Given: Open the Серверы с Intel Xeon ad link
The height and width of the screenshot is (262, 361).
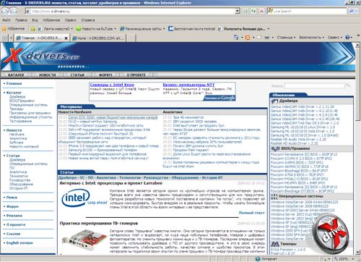Looking at the screenshot, I should pyautogui.click(x=112, y=85).
